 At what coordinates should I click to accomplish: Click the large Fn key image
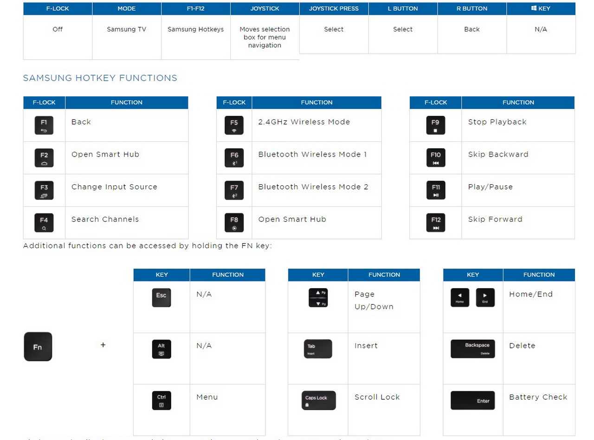[x=38, y=346]
